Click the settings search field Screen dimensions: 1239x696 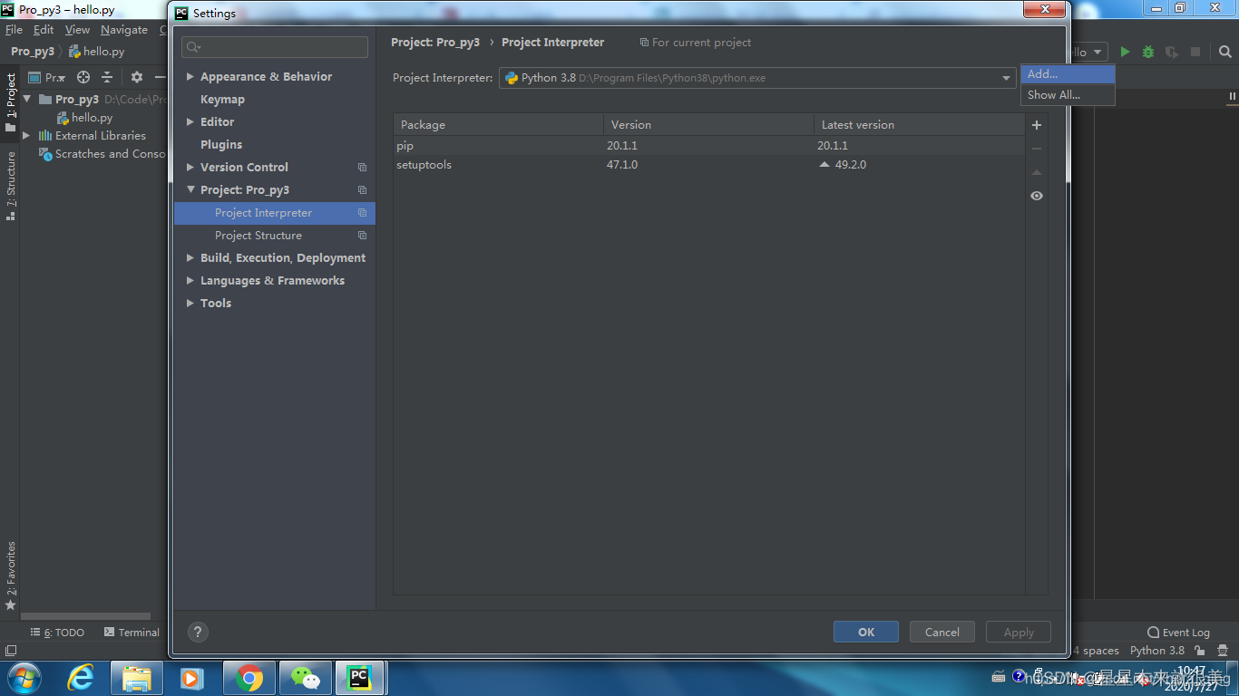275,47
